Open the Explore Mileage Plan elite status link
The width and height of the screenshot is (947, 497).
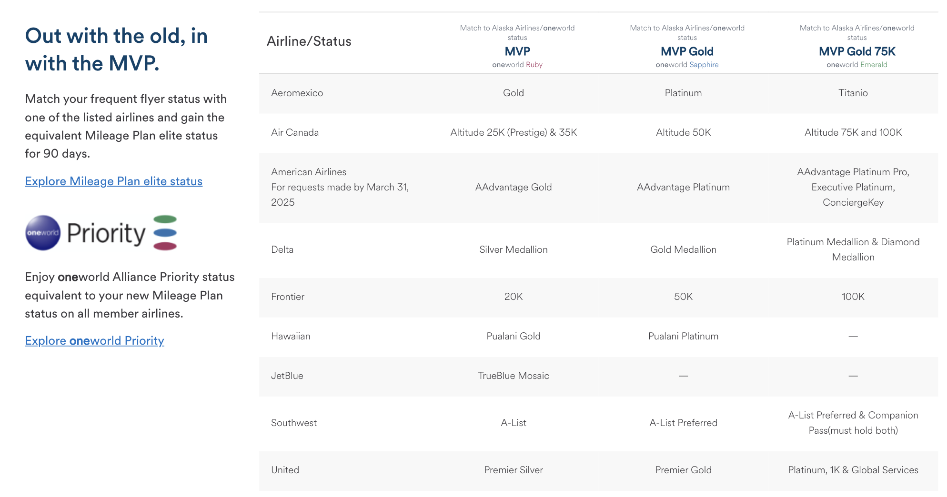click(113, 181)
